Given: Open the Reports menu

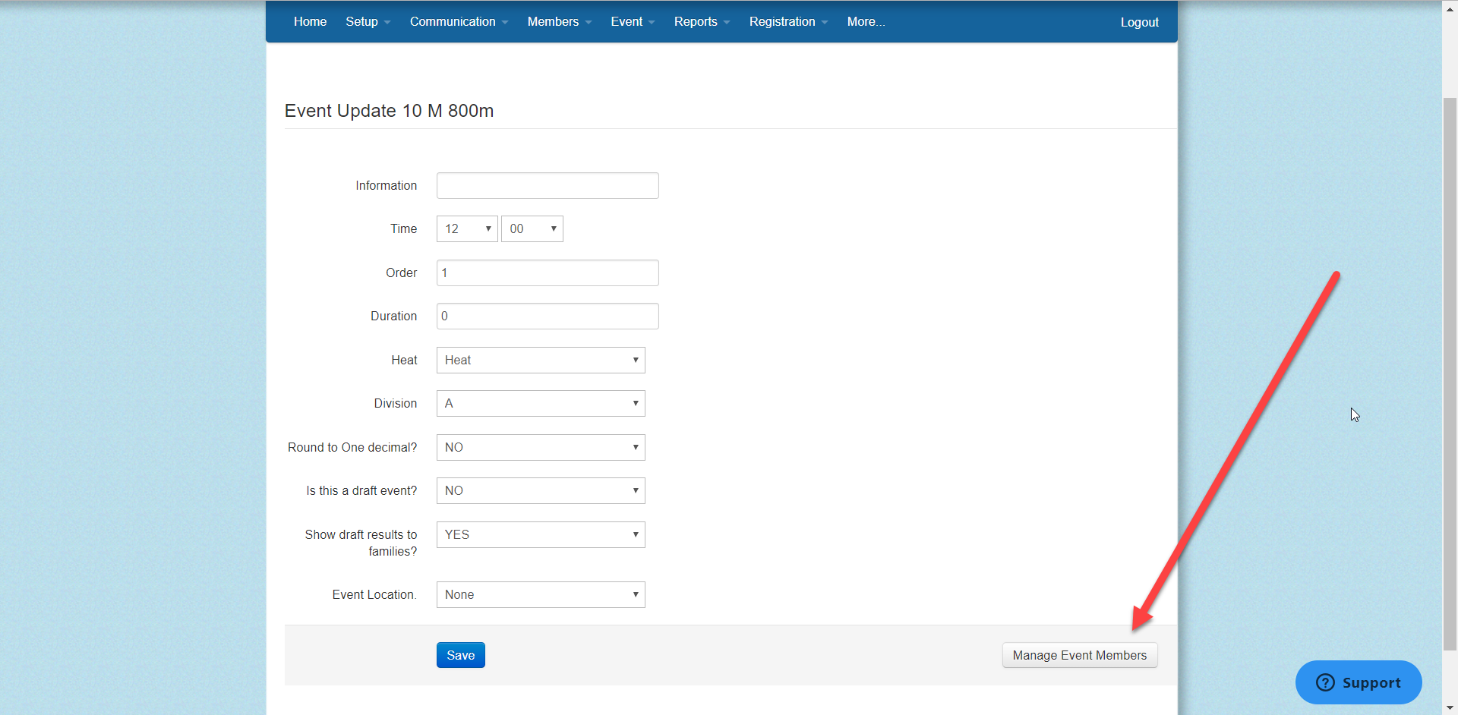Looking at the screenshot, I should point(700,21).
